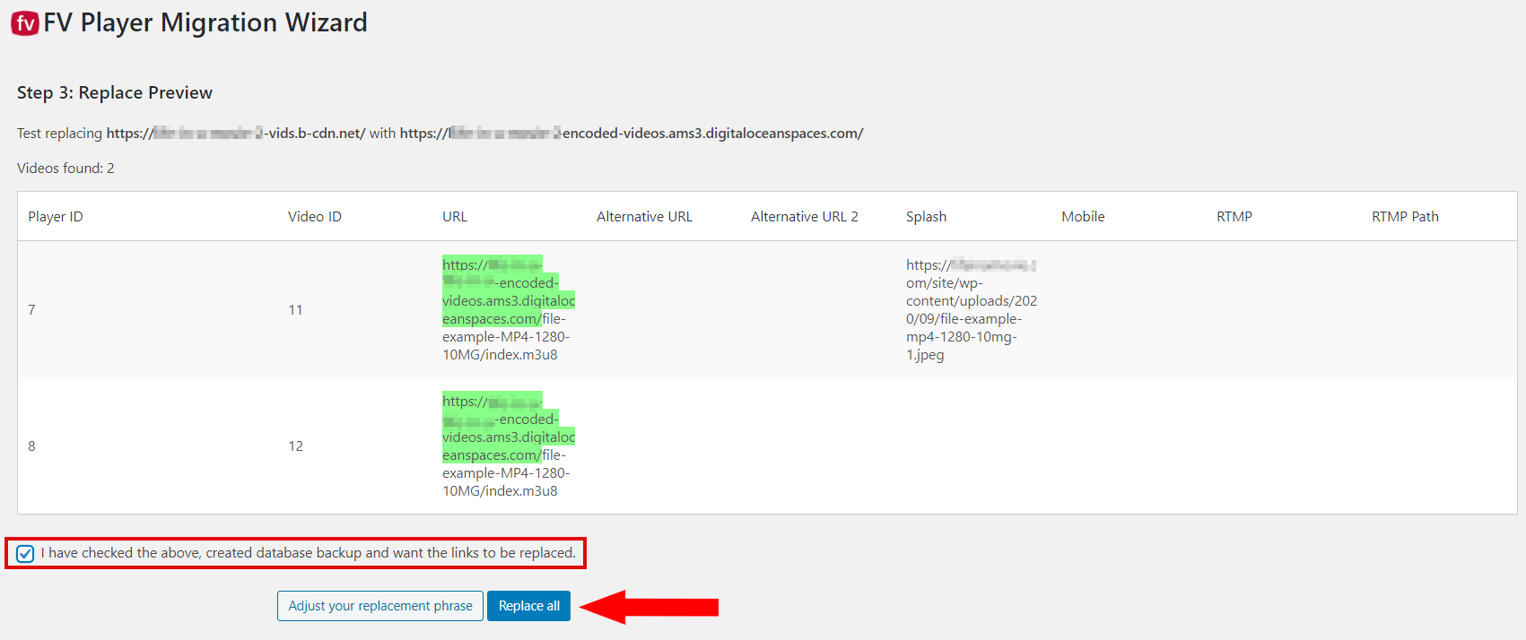
Task: Click the highlighted URL for video 11
Action: (509, 292)
